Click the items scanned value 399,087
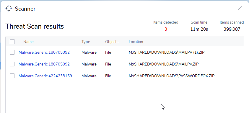This screenshot has height=113, width=249. (x=232, y=29)
